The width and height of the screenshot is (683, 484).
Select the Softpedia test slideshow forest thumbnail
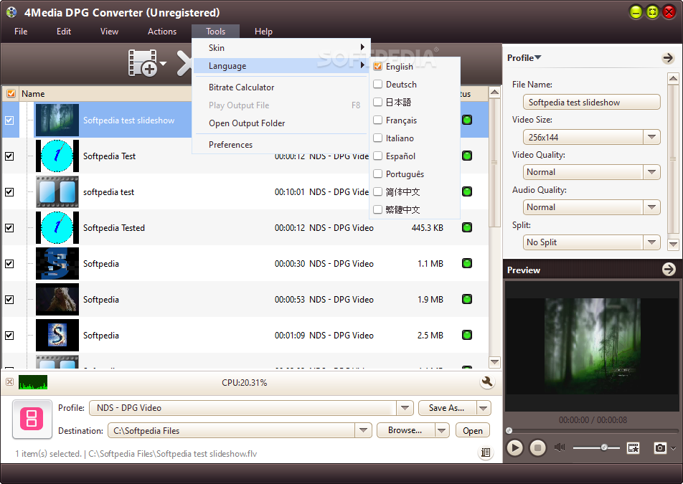tap(57, 120)
